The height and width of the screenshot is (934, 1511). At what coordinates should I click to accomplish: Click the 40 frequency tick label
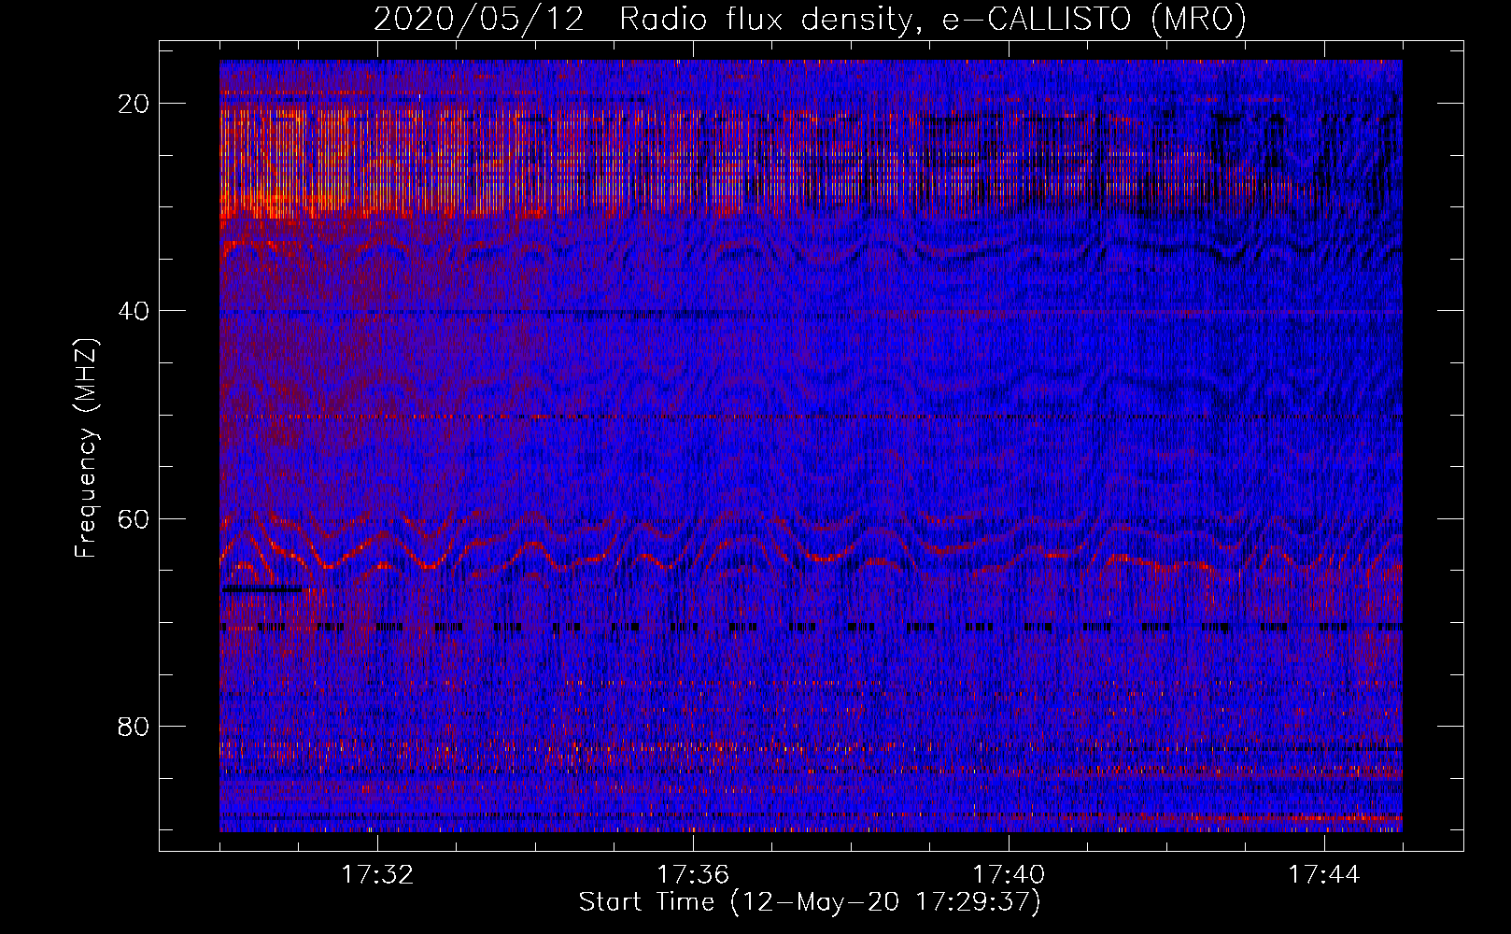point(134,311)
